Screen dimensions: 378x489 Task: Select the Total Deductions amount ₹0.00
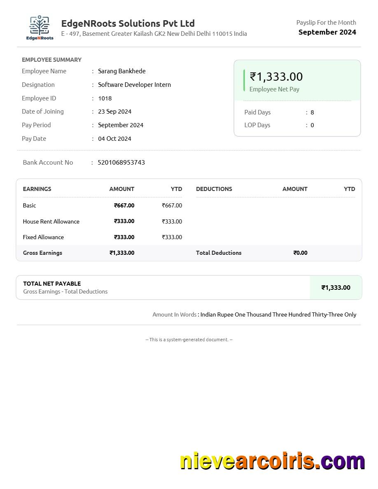click(x=300, y=253)
